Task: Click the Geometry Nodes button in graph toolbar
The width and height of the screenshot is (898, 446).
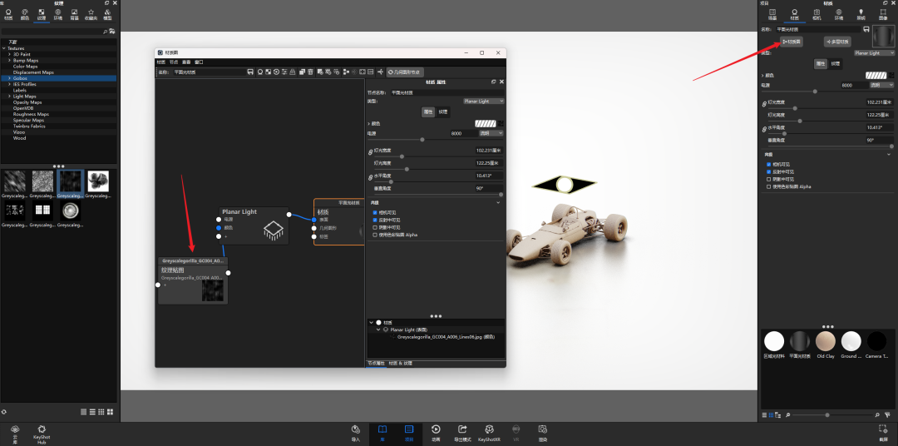Action: point(405,72)
